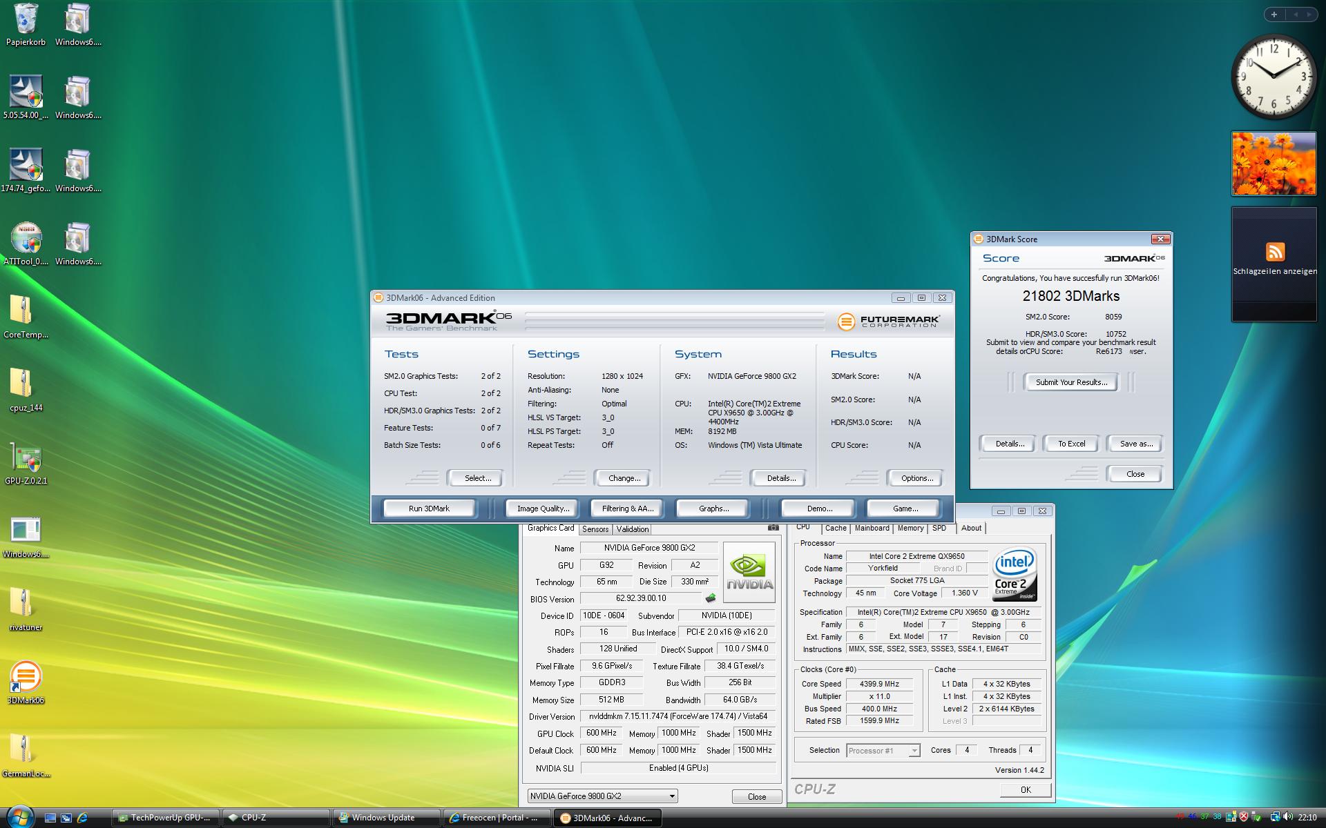Image resolution: width=1326 pixels, height=828 pixels.
Task: Click the network connection tray icon
Action: [1276, 818]
